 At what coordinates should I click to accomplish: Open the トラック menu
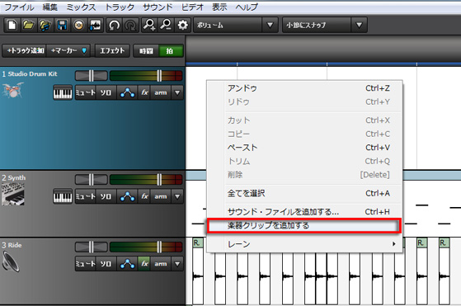coord(120,7)
